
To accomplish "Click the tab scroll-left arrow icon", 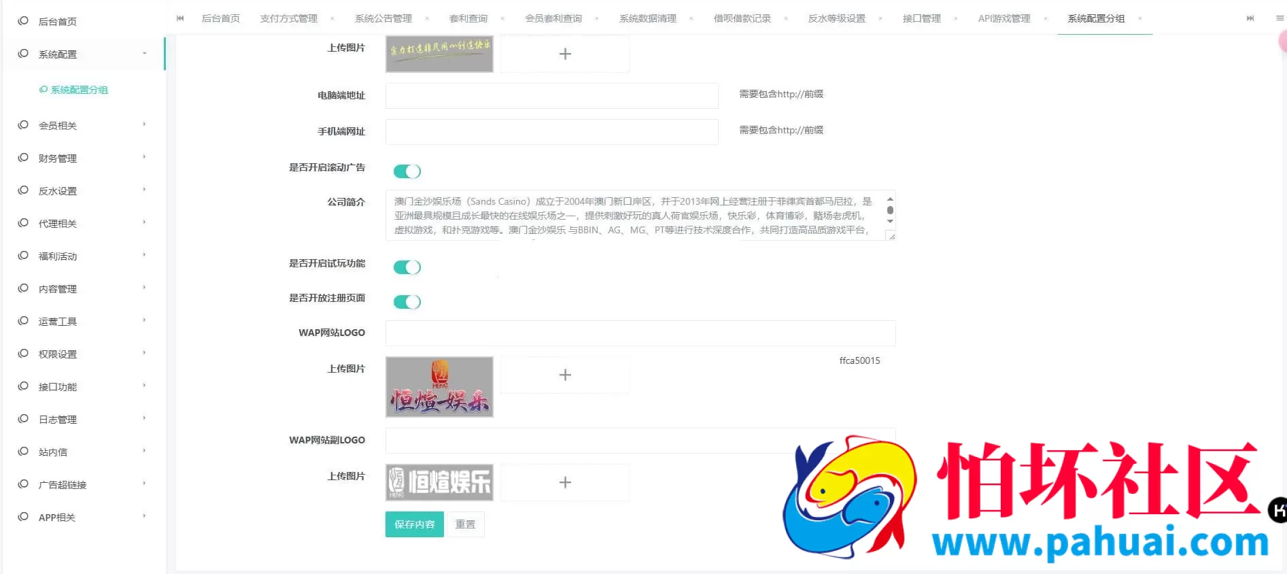I will [x=180, y=18].
